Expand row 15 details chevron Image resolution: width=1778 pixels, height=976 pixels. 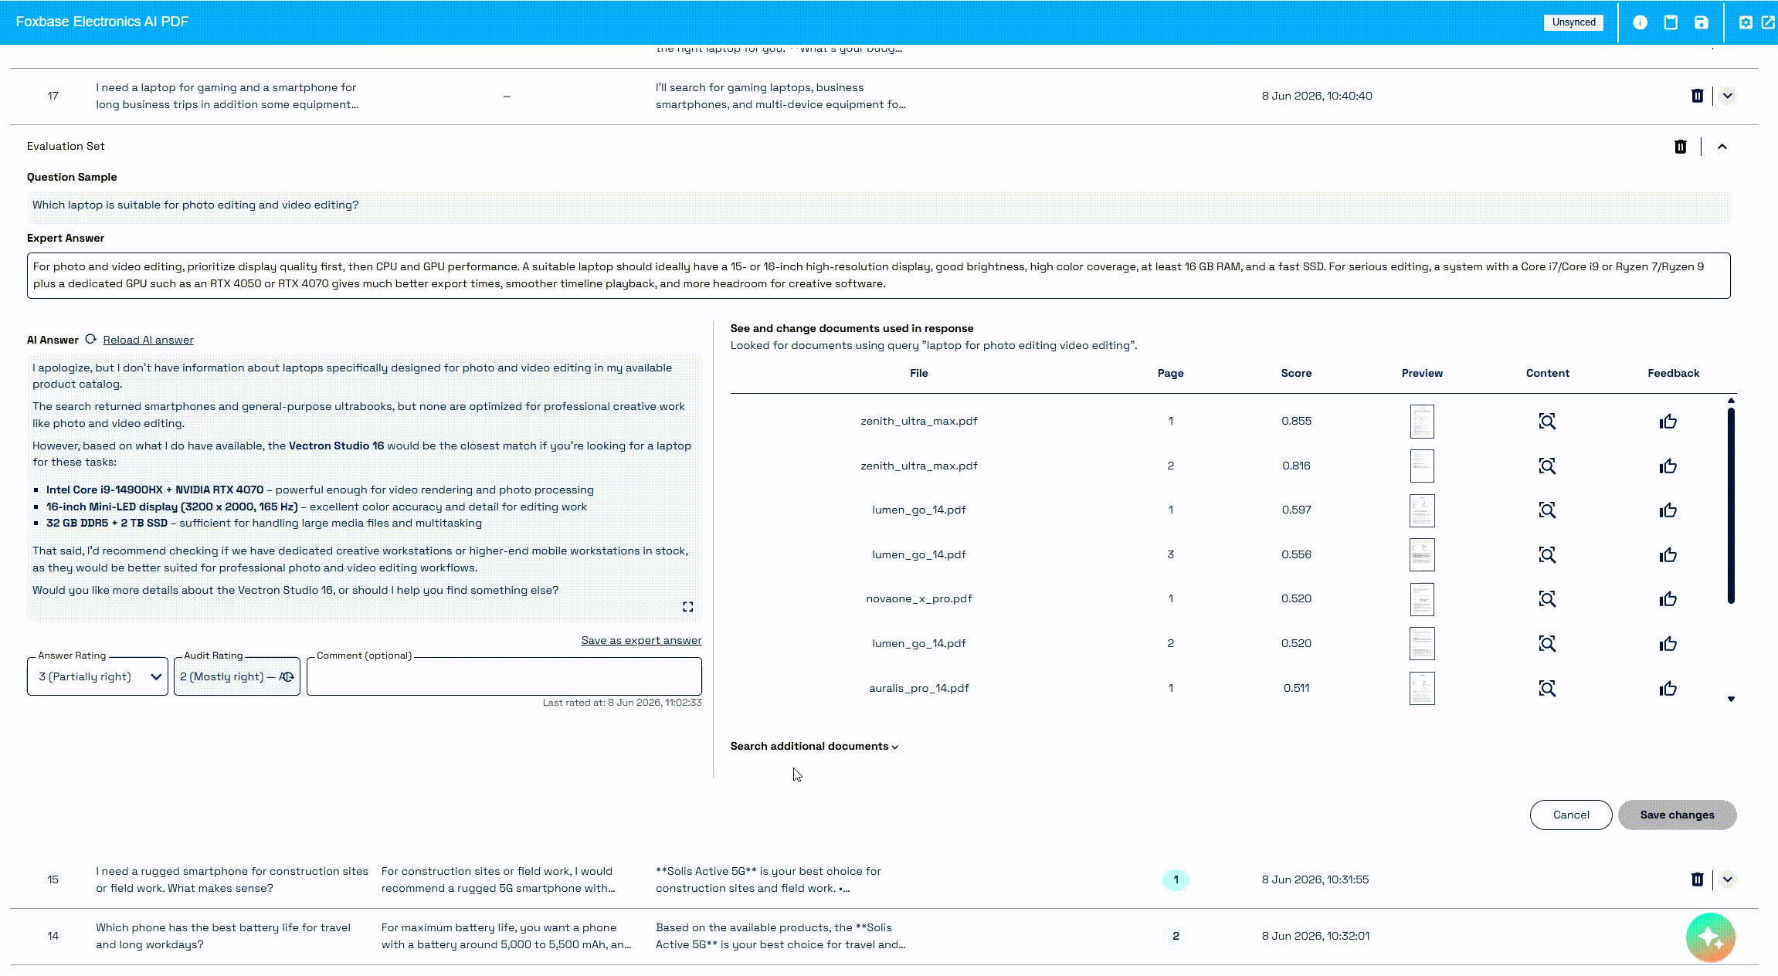tap(1728, 879)
